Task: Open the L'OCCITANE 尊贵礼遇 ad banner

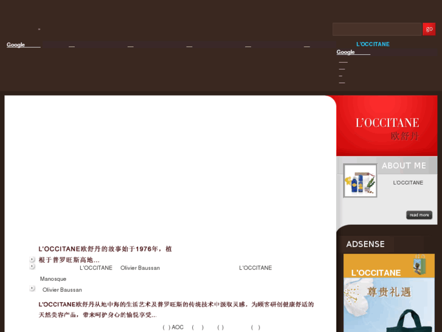Action: 389,293
